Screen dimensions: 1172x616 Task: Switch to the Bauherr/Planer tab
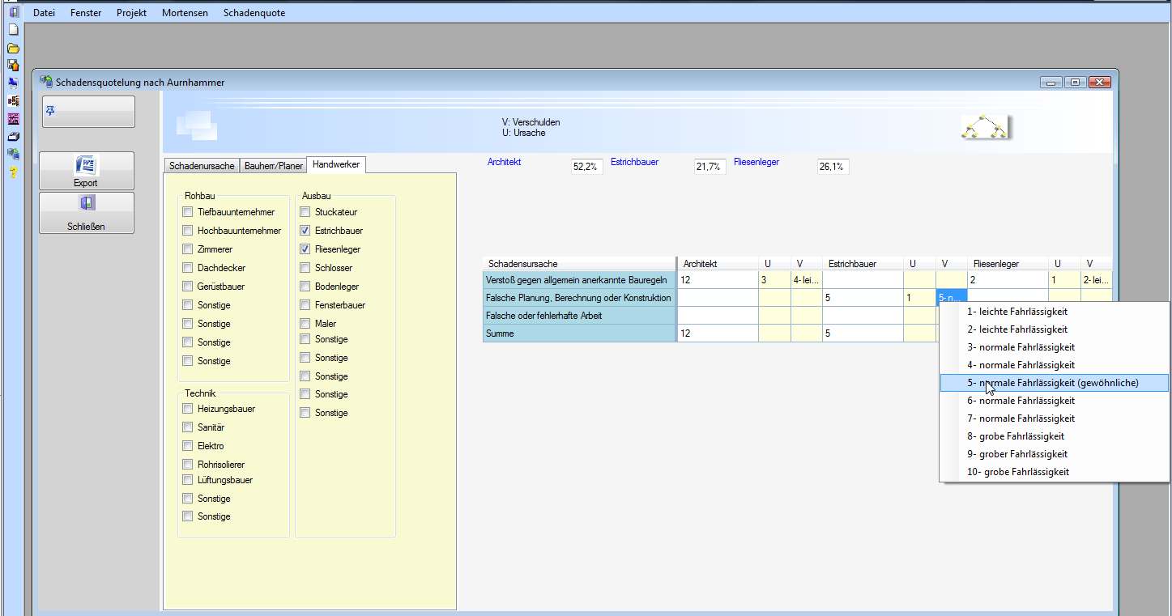273,166
